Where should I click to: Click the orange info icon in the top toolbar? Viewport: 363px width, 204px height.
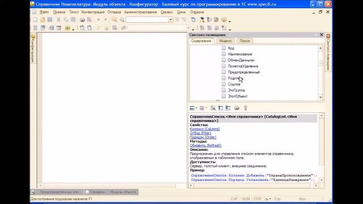(x=223, y=20)
